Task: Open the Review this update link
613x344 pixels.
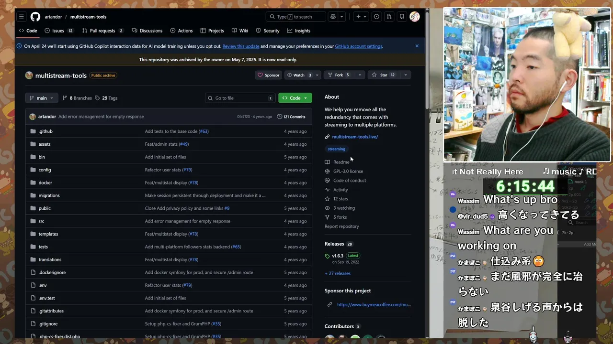Action: tap(241, 46)
